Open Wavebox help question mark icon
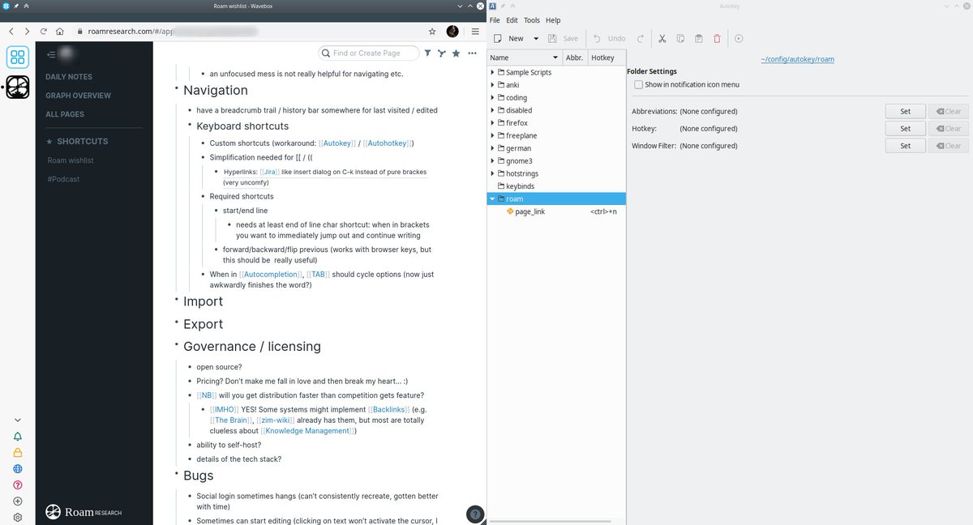The width and height of the screenshot is (973, 525). click(x=18, y=484)
